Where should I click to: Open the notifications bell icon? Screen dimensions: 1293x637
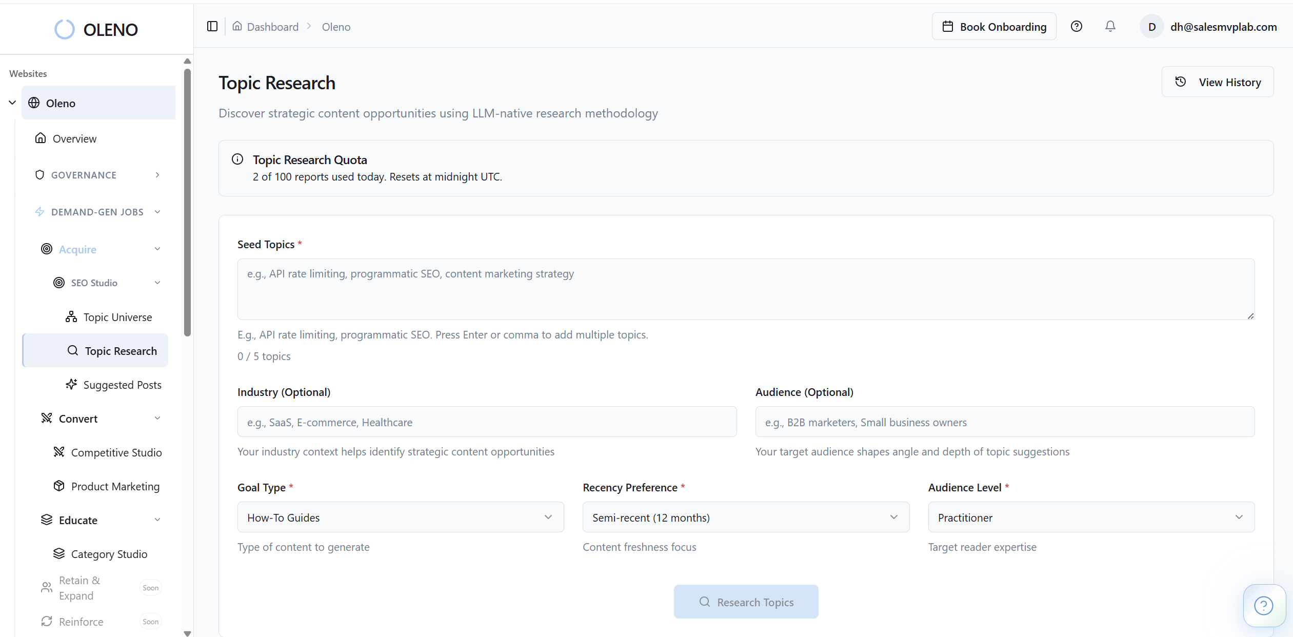coord(1110,26)
